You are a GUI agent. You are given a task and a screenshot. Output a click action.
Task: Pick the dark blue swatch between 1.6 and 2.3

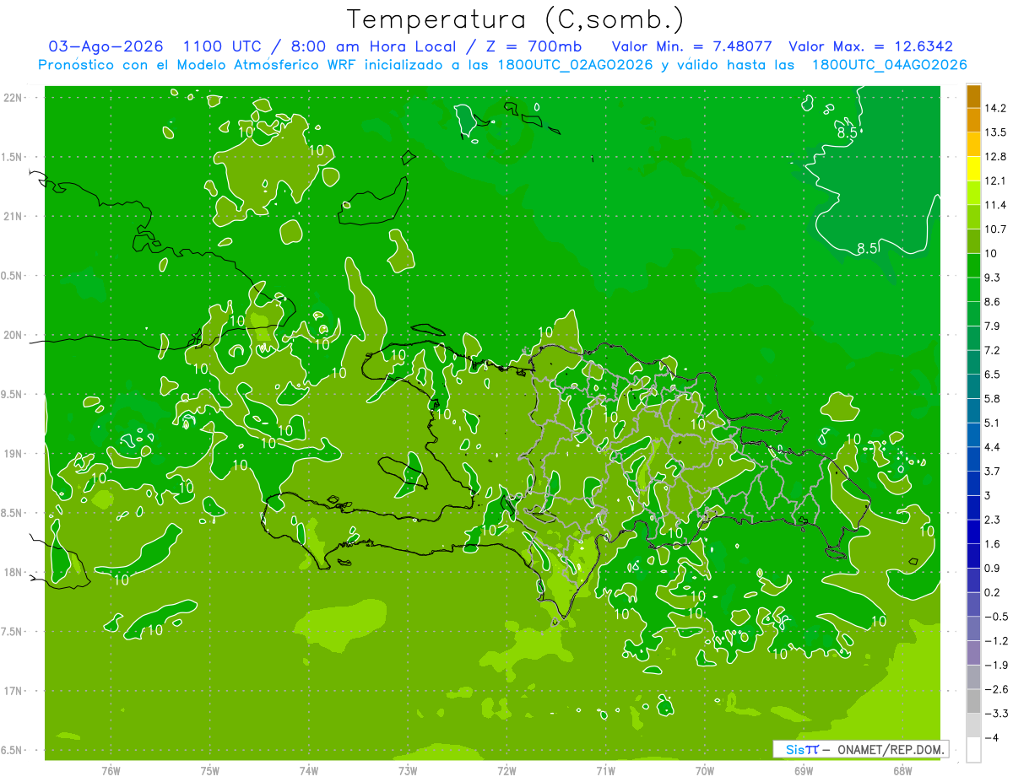click(x=973, y=531)
